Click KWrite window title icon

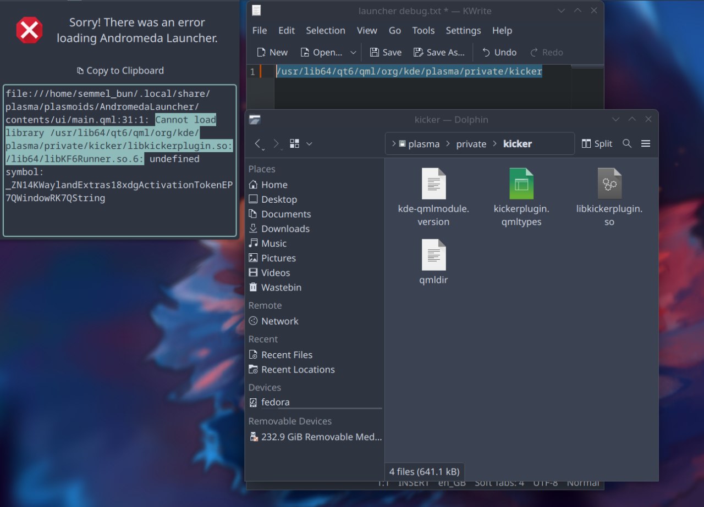(256, 10)
